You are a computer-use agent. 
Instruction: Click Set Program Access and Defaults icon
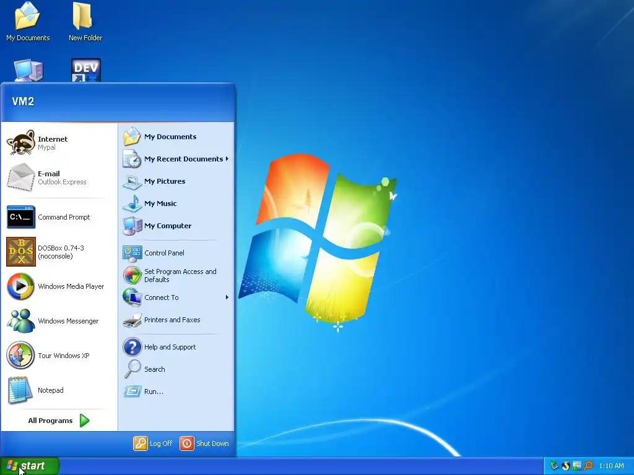[x=132, y=275]
